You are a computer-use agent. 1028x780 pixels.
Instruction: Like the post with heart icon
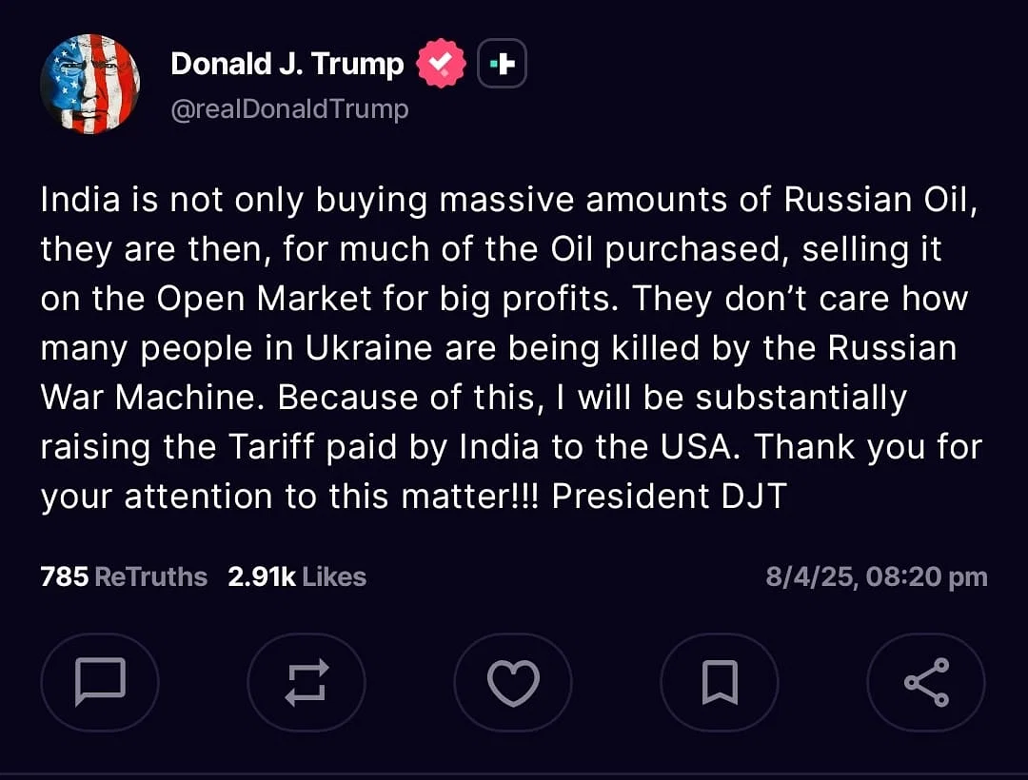(513, 682)
